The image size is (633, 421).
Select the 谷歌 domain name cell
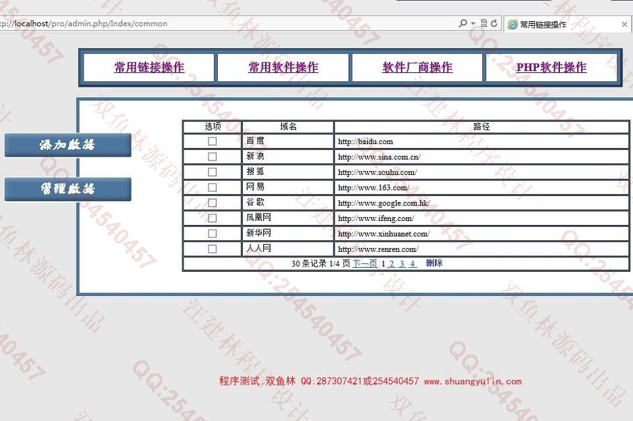(288, 203)
